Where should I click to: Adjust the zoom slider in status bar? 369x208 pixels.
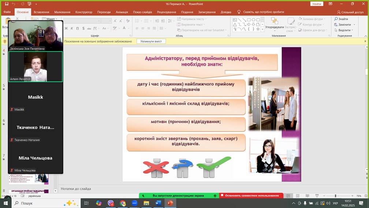pyautogui.click(x=335, y=196)
